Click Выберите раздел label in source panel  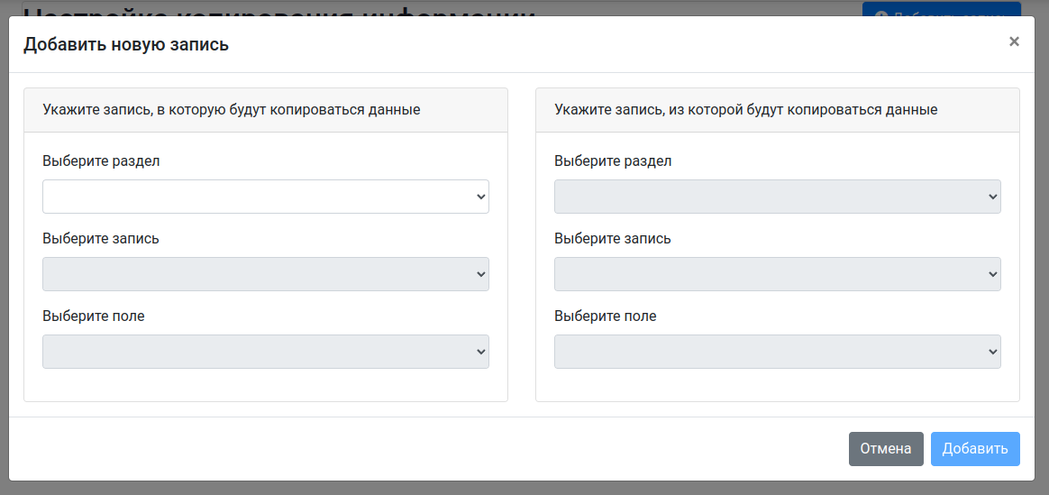613,161
